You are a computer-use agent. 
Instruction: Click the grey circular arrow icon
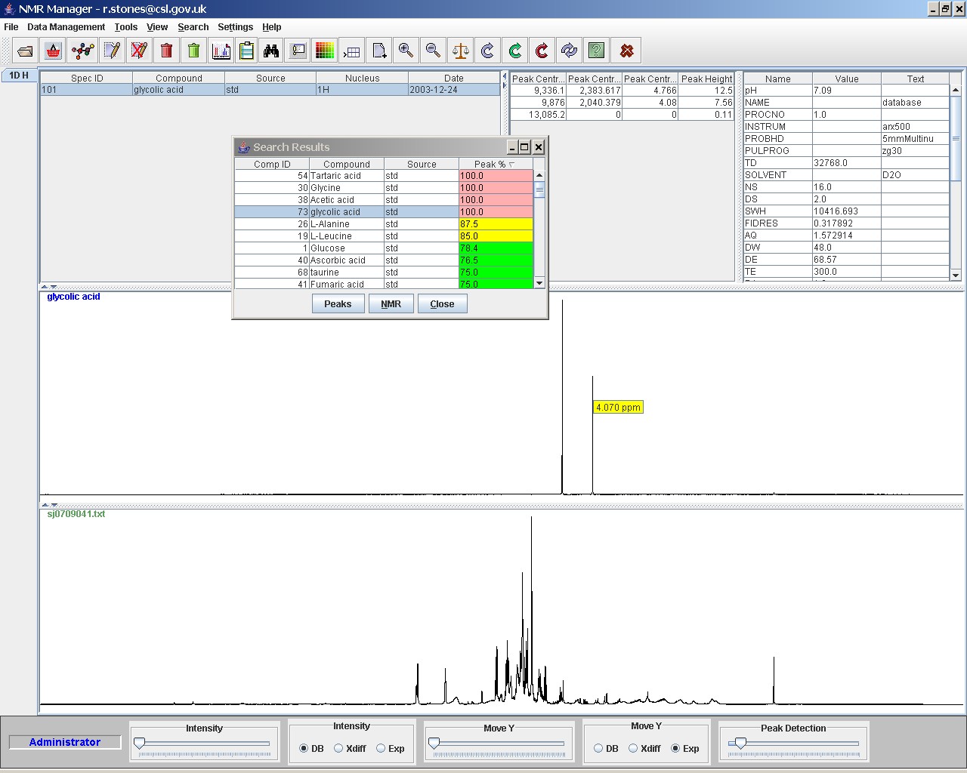point(487,51)
